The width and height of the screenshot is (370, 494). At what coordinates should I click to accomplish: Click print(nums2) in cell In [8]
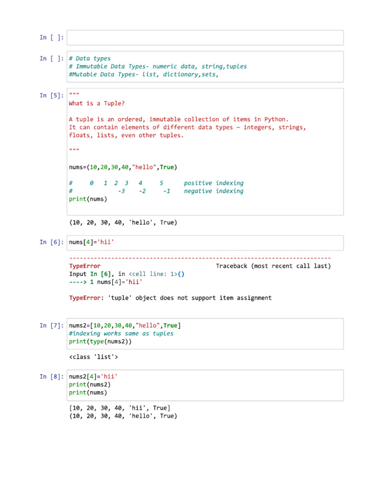[90, 384]
